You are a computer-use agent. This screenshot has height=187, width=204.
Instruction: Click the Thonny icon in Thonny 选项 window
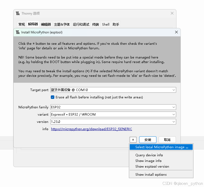click(18, 13)
